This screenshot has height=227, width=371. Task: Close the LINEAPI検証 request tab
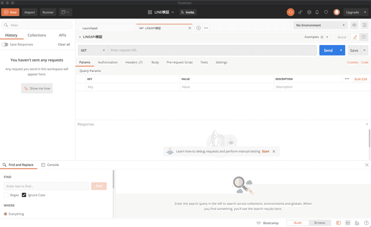click(190, 28)
